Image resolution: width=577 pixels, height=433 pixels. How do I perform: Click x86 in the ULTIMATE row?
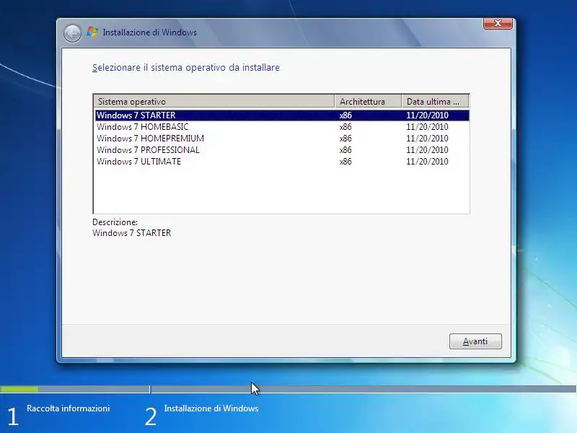tap(345, 161)
